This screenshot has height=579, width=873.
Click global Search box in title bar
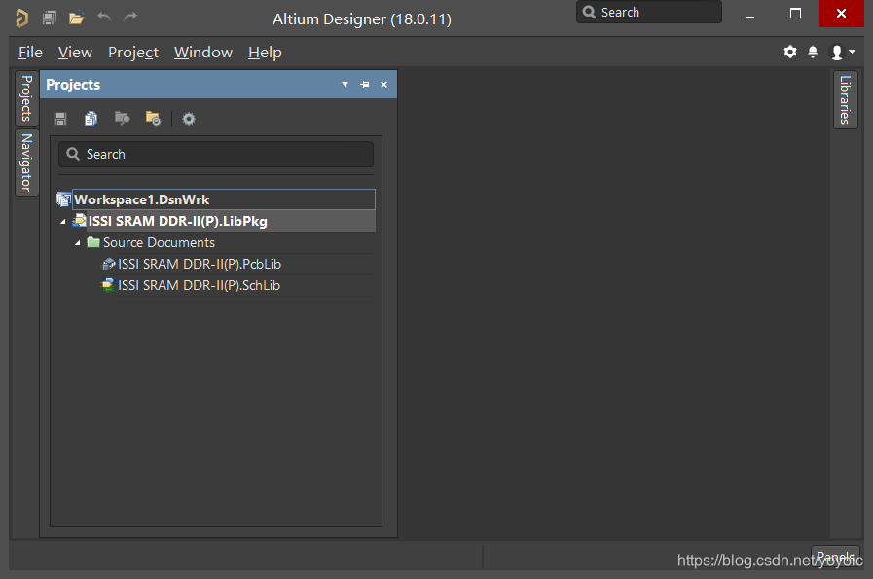tap(649, 13)
